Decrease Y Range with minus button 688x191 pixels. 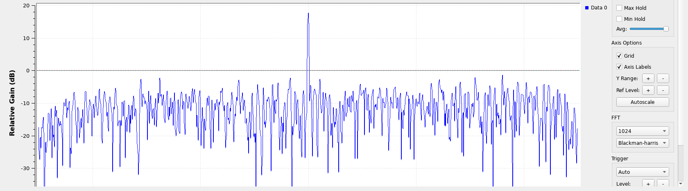pyautogui.click(x=663, y=79)
